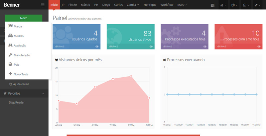This screenshot has width=266, height=136.
Task: Click the road icon beside Avaliação
Action: click(x=11, y=45)
